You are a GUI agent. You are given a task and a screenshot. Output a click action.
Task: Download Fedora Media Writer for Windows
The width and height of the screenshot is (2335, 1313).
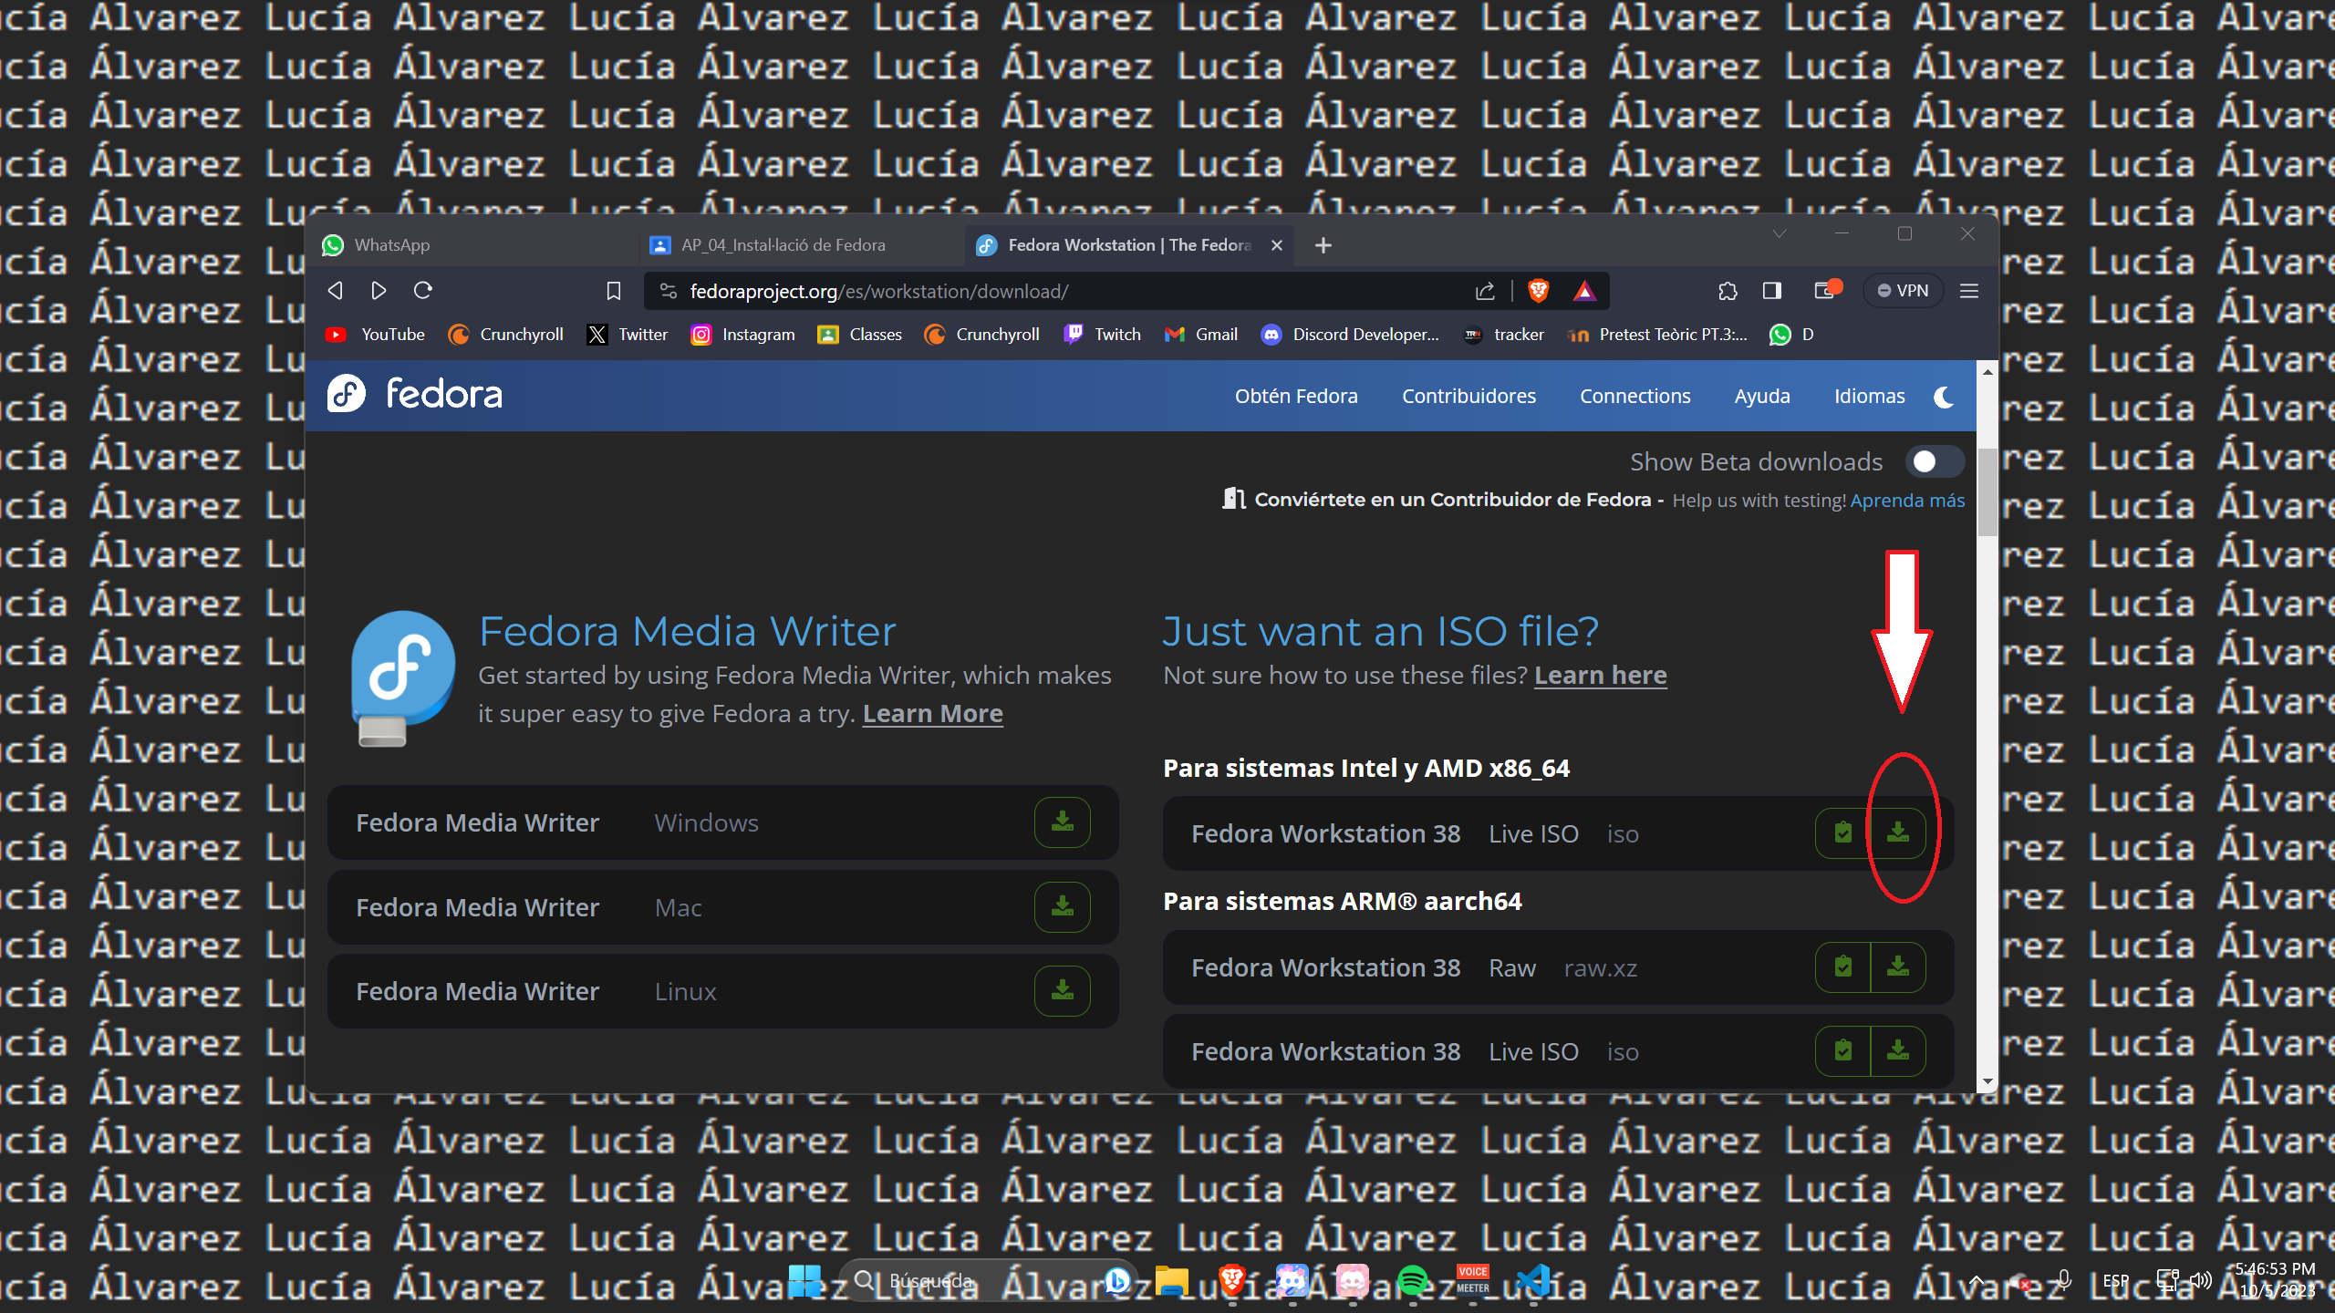click(1062, 822)
